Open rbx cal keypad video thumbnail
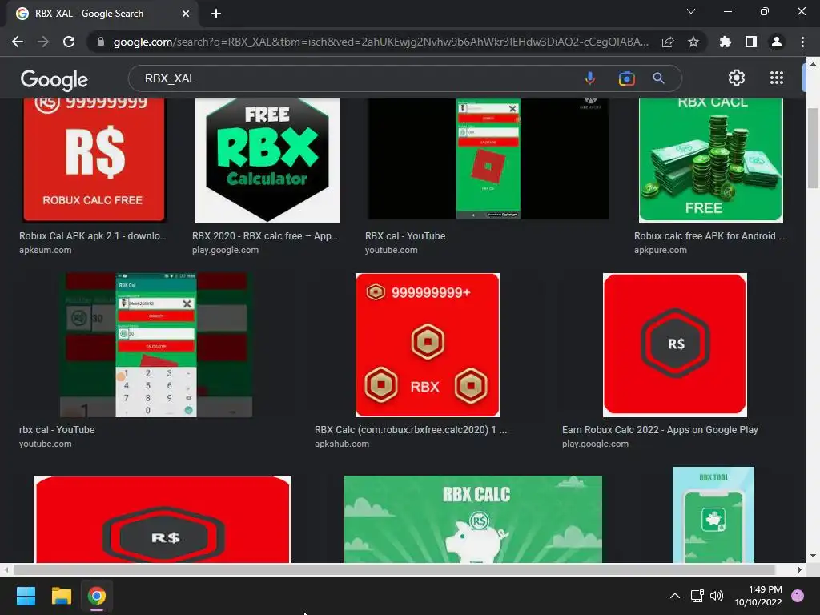Viewport: 820px width, 615px height. pyautogui.click(x=156, y=345)
